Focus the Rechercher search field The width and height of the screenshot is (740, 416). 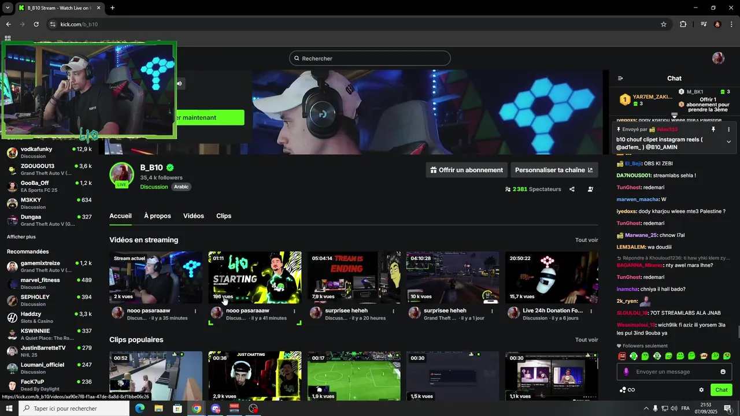(370, 58)
